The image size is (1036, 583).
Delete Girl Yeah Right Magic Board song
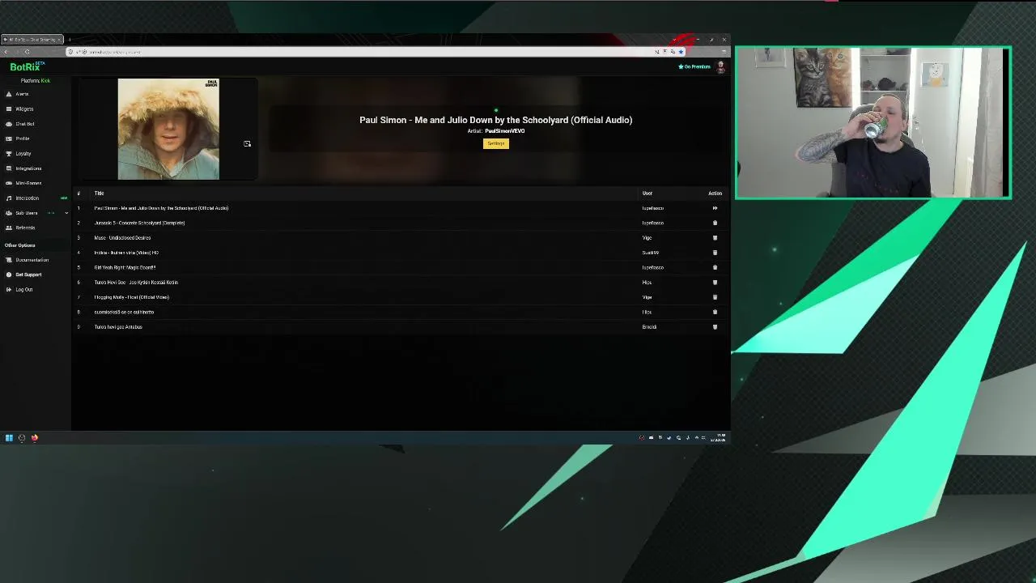pos(715,267)
